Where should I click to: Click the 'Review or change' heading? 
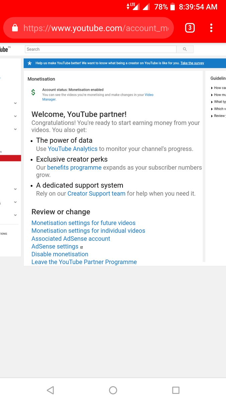[x=61, y=212]
